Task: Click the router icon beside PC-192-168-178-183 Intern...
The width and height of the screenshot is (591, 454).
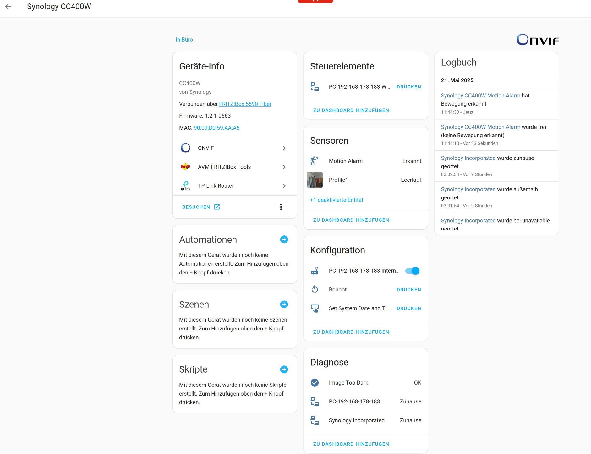Action: point(315,271)
